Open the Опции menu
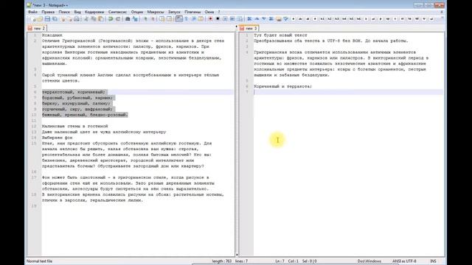The width and height of the screenshot is (472, 265). [x=137, y=12]
